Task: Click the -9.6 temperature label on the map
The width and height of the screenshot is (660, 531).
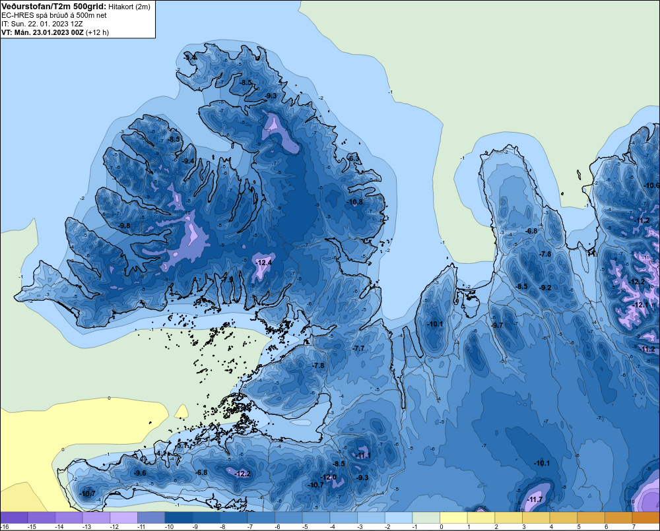Action: [140, 473]
